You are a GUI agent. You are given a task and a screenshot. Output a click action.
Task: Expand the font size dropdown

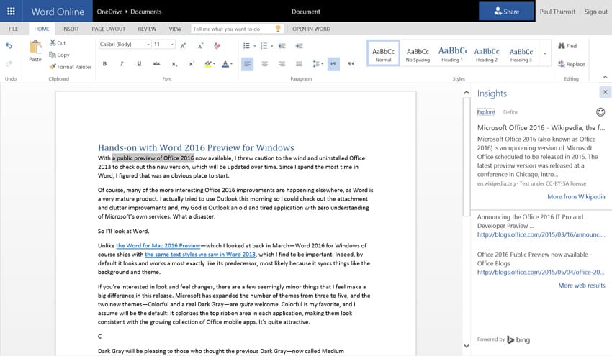(171, 45)
